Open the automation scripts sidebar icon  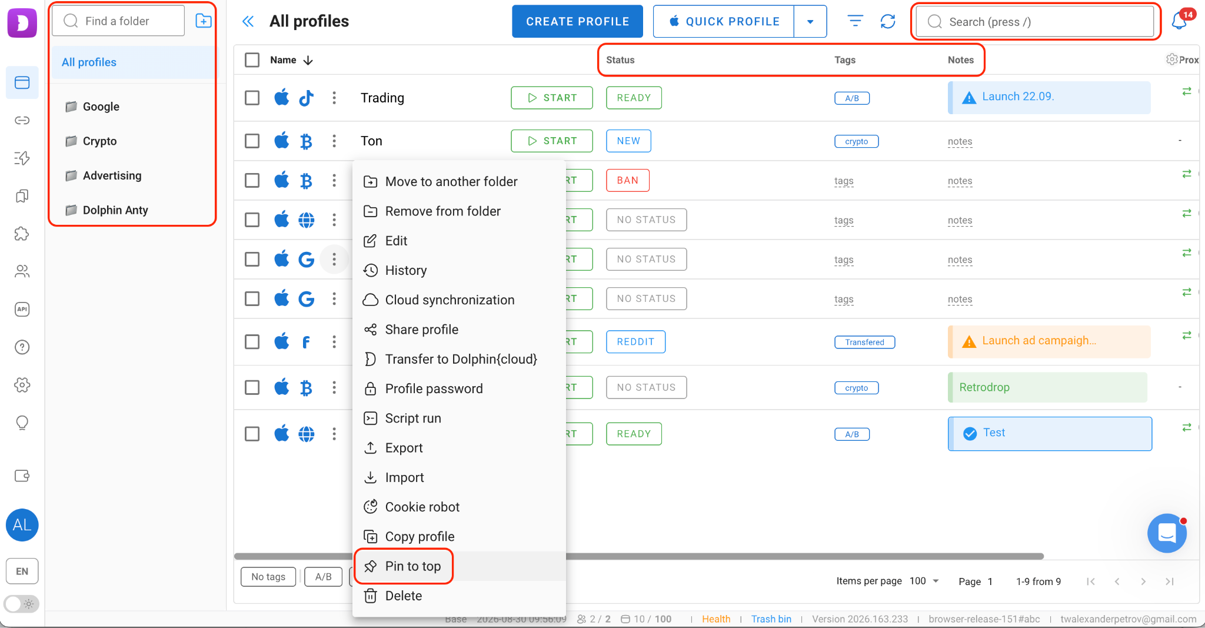22,158
